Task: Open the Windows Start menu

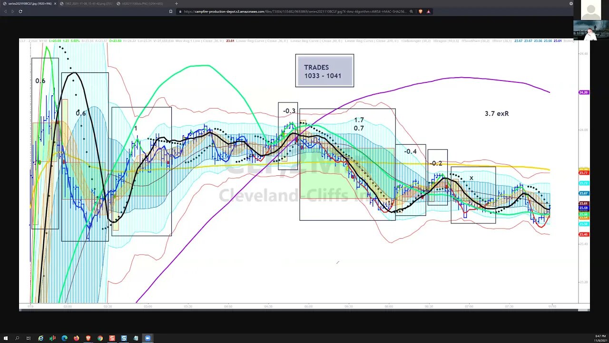Action: [5, 338]
